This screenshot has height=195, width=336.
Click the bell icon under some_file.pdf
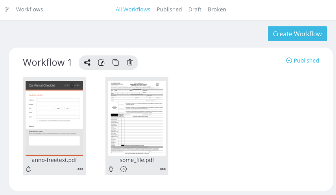(x=111, y=169)
